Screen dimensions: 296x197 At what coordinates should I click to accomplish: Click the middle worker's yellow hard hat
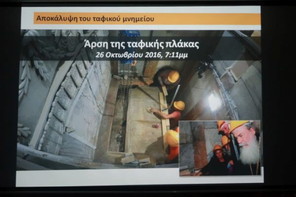179,105
